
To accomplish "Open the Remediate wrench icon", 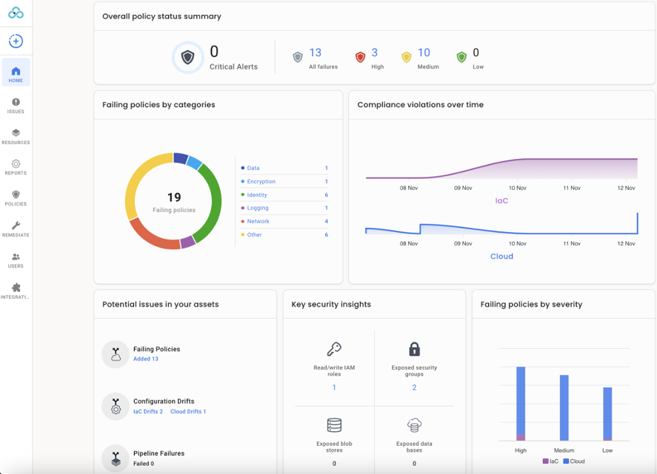I will pos(16,229).
